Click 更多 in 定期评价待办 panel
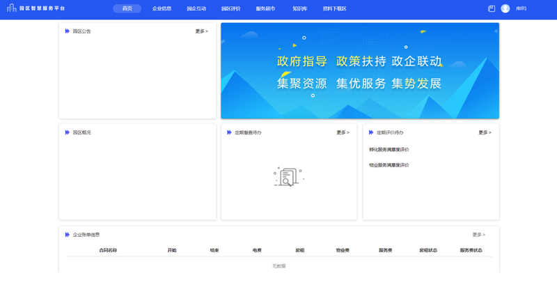The width and height of the screenshot is (557, 301). click(485, 132)
